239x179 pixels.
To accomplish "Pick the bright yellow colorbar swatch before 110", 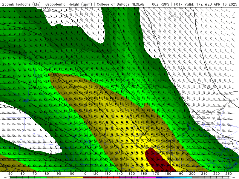I will click(80, 178).
